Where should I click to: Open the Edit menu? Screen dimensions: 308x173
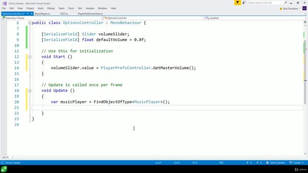tap(12, 8)
